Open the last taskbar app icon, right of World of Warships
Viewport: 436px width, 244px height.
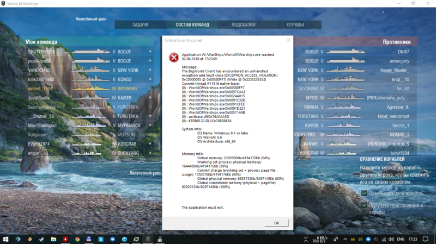[x=160, y=239]
